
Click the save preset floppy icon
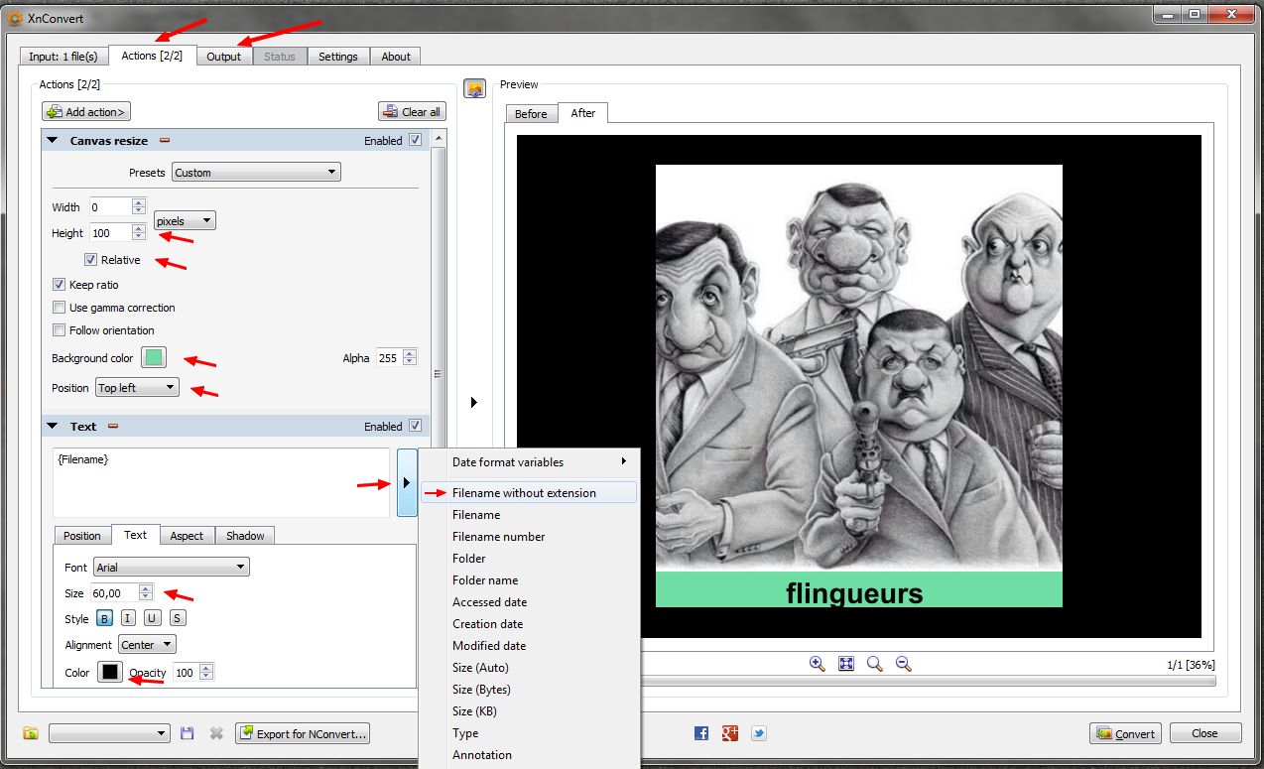(x=188, y=733)
